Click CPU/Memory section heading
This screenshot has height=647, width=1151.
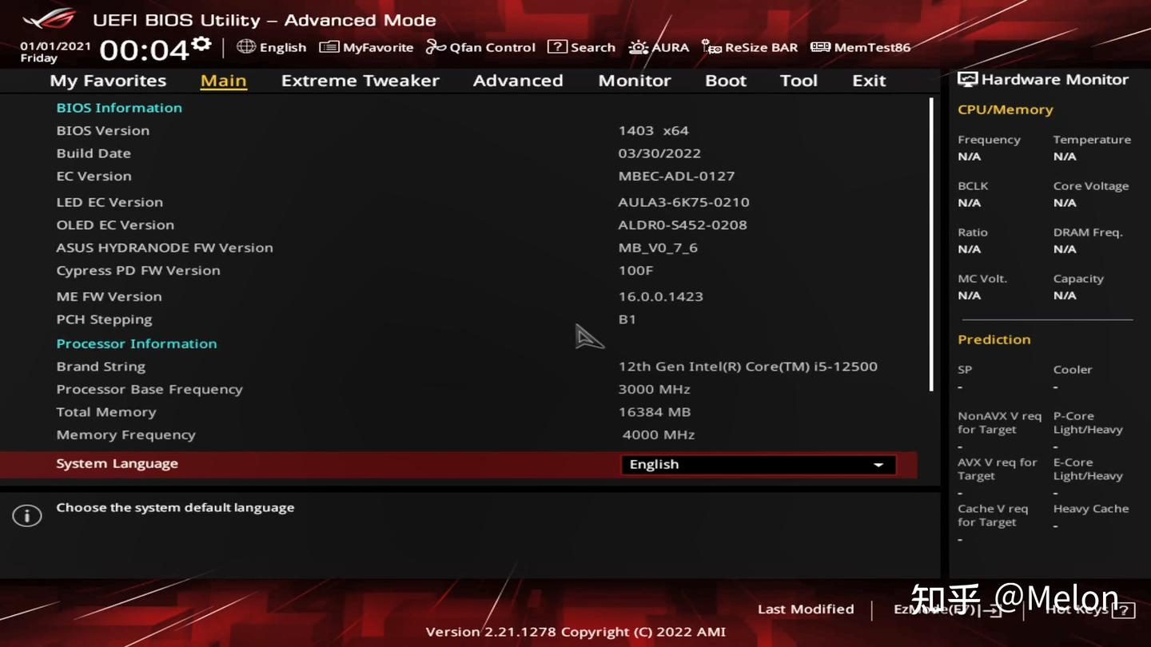[1005, 110]
